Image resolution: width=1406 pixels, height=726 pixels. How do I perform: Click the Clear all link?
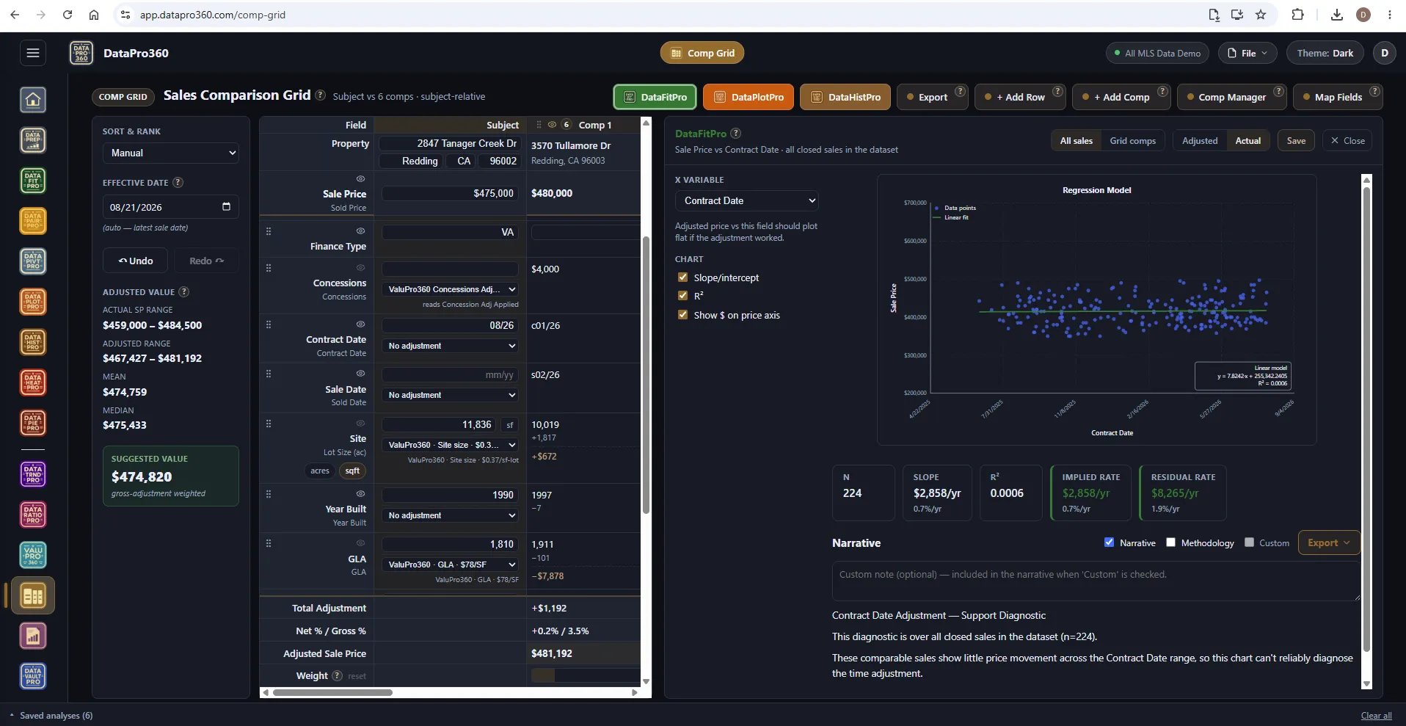1376,716
